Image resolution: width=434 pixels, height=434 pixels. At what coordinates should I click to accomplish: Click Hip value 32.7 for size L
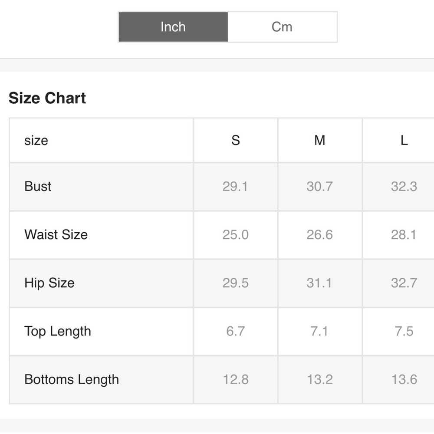[404, 283]
